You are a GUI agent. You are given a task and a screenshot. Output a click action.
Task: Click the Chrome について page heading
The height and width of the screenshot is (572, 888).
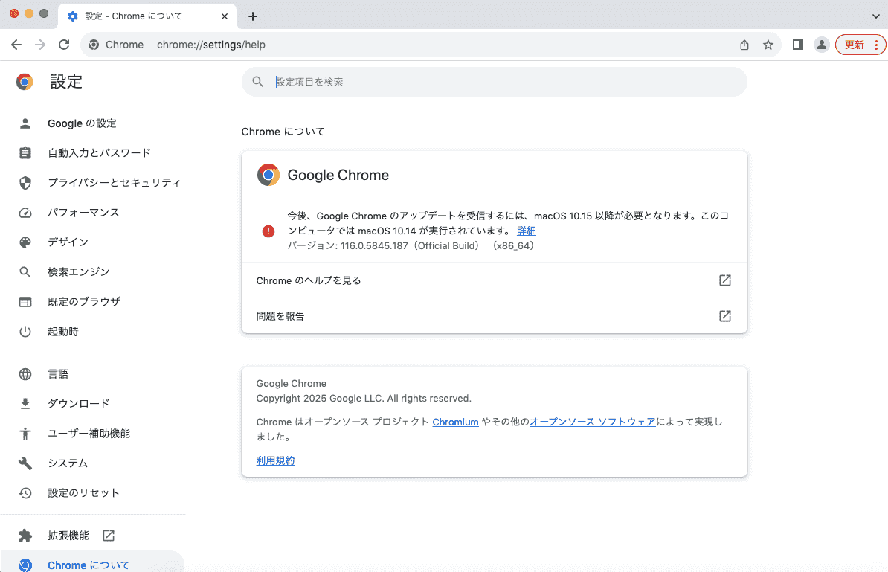[283, 132]
